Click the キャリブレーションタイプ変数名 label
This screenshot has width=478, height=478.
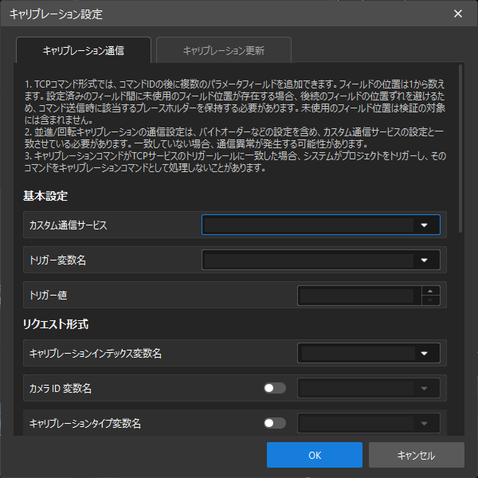(x=85, y=424)
